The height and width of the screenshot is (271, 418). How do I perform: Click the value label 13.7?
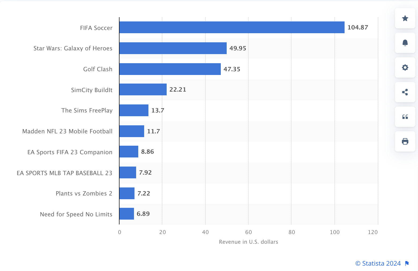[158, 110]
